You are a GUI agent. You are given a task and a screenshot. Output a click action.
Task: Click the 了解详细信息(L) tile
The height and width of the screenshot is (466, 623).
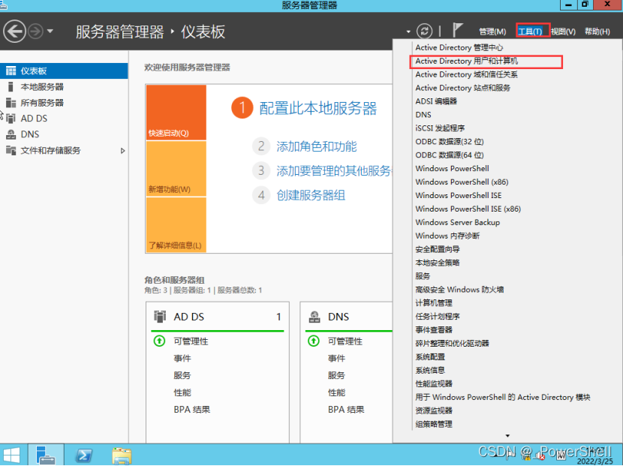[x=176, y=224]
